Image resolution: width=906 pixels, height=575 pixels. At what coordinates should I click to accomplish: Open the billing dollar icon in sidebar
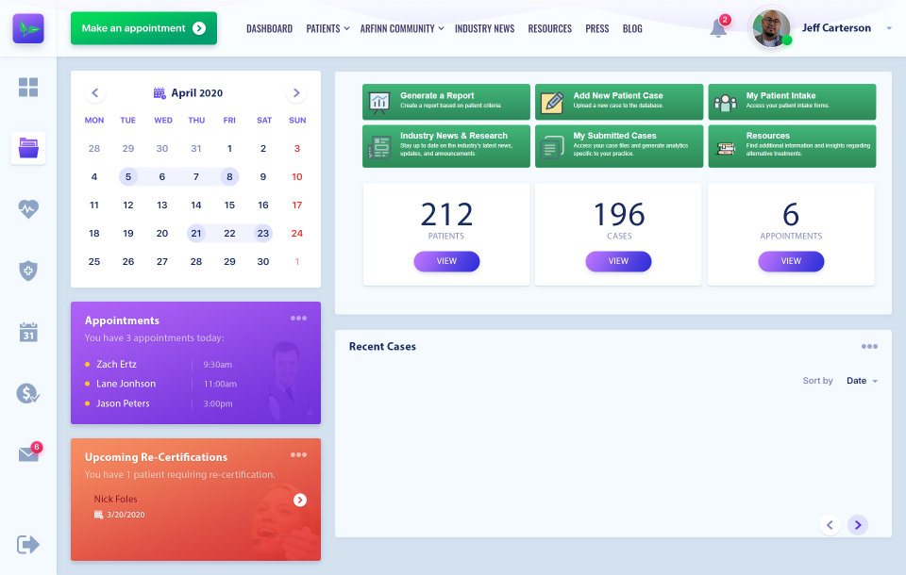pyautogui.click(x=28, y=394)
